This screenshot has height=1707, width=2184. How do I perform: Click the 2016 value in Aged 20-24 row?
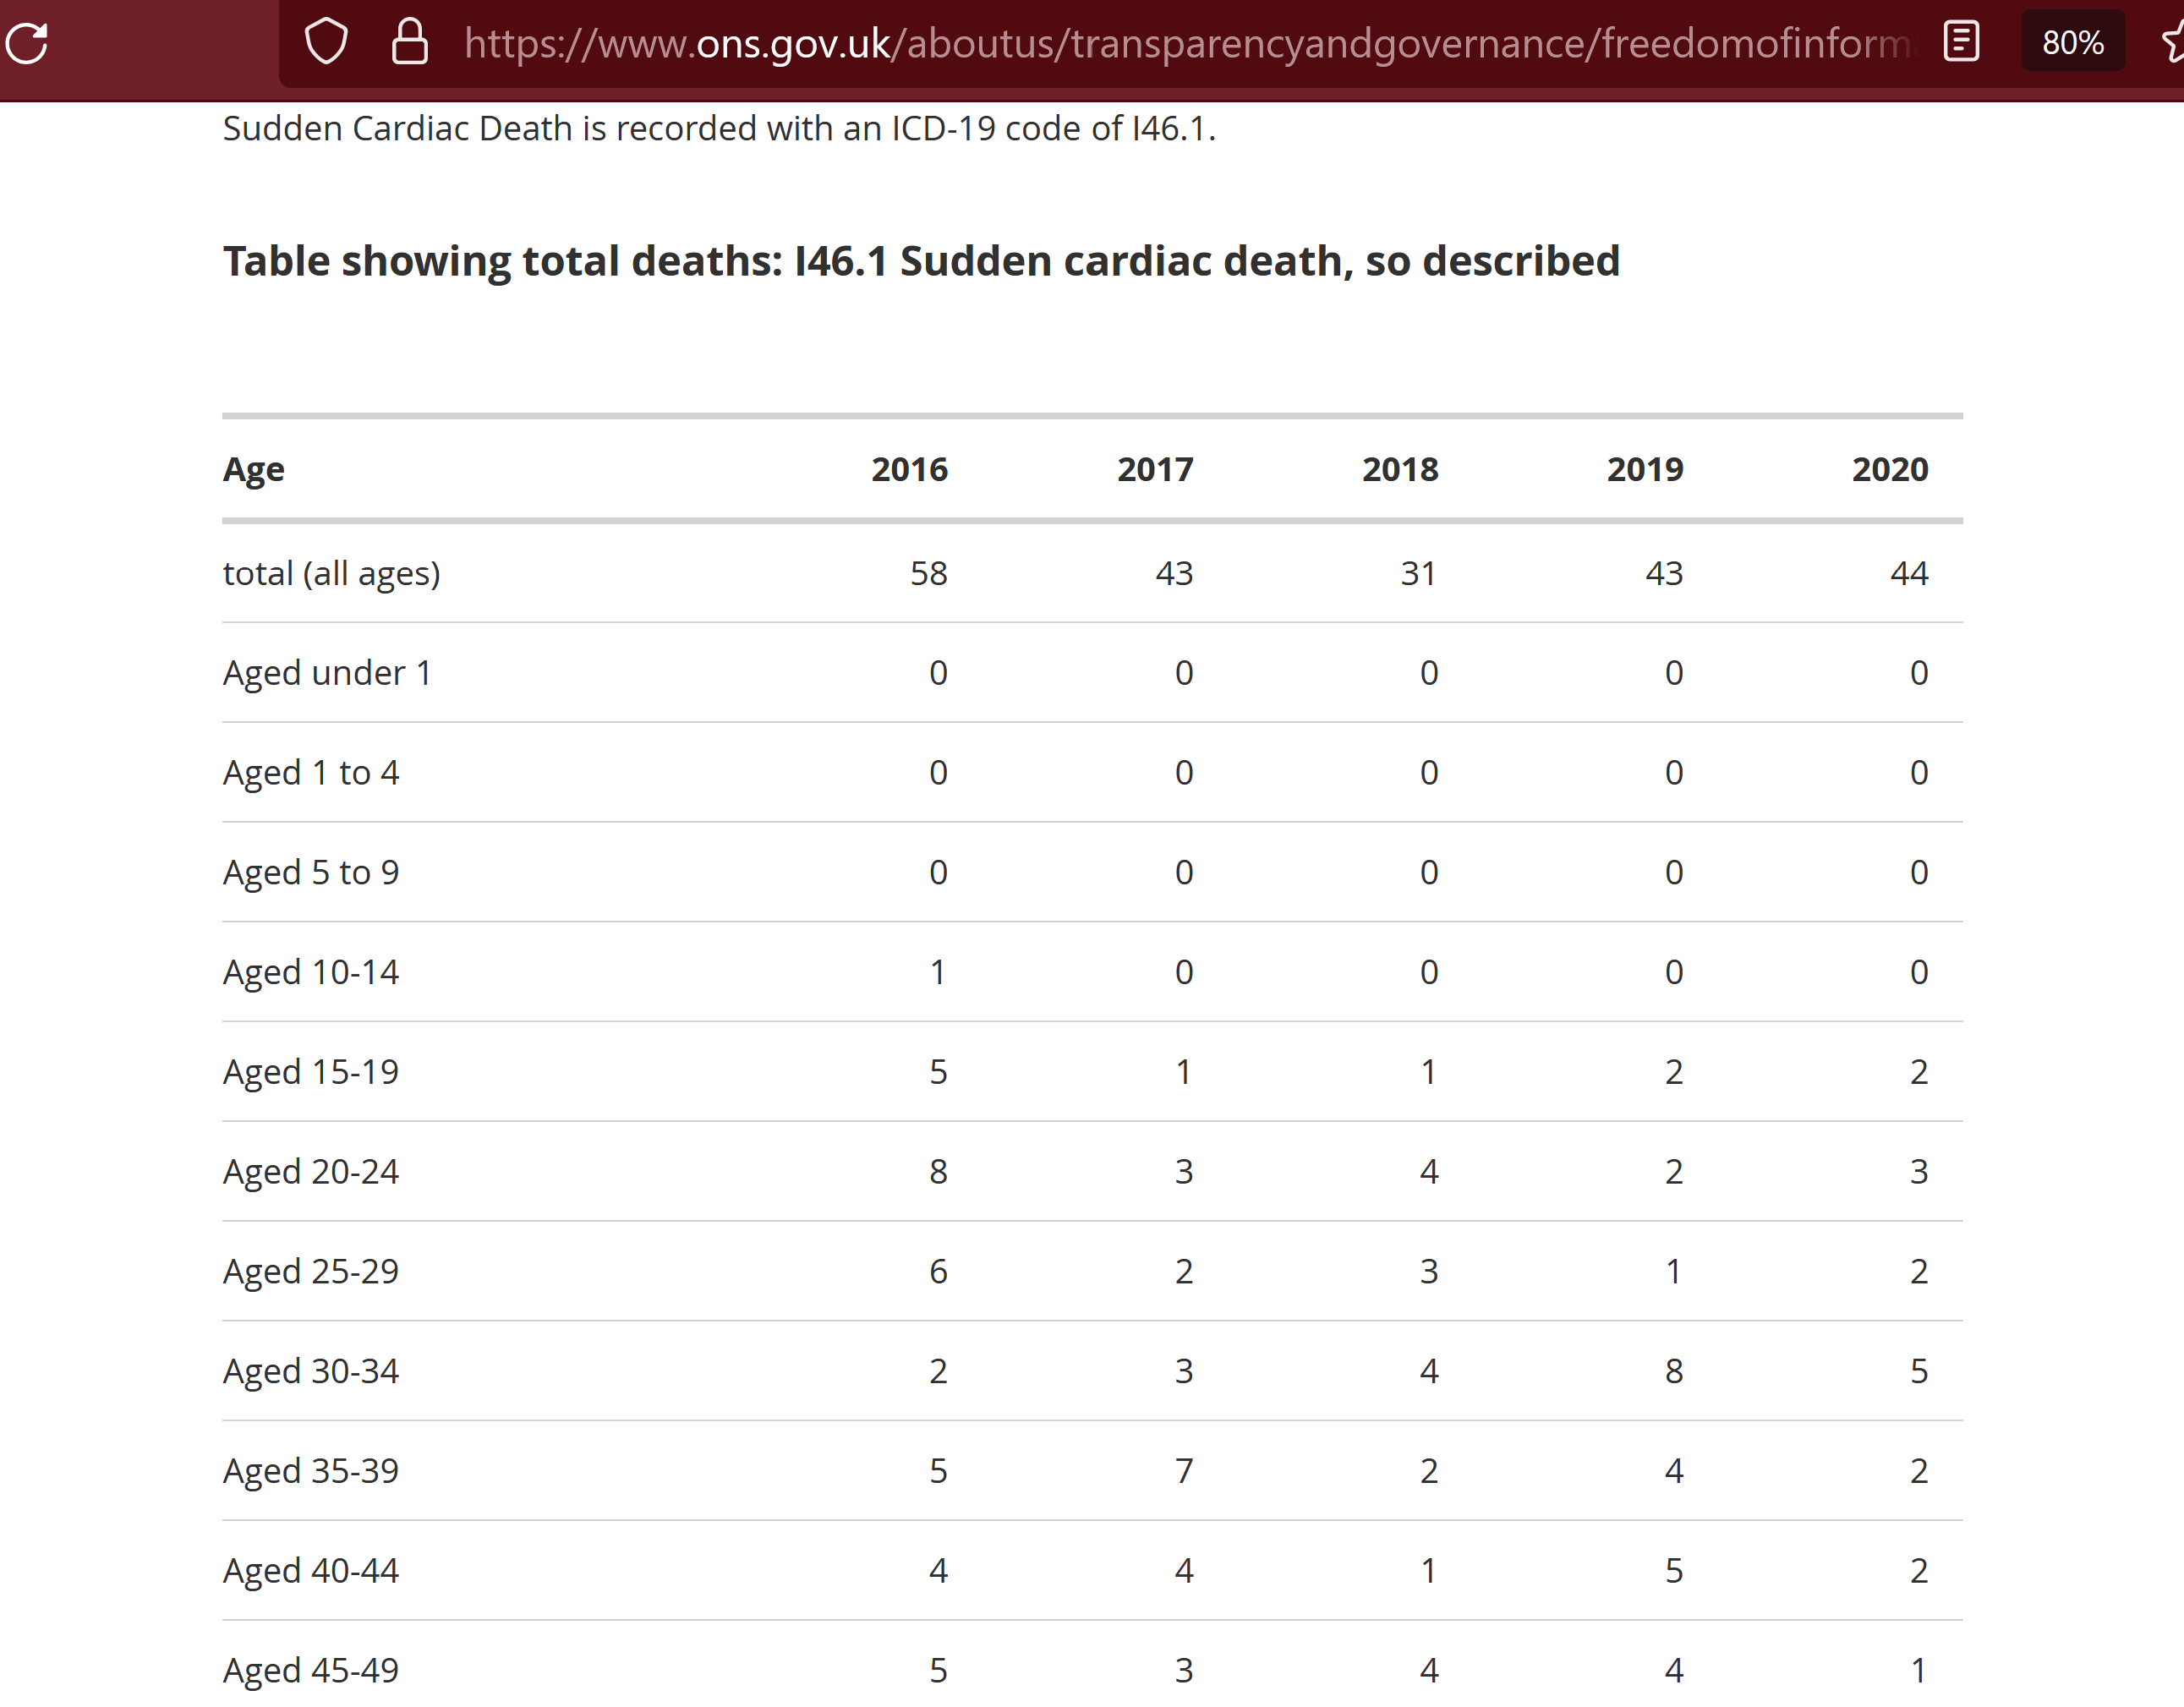tap(938, 1171)
